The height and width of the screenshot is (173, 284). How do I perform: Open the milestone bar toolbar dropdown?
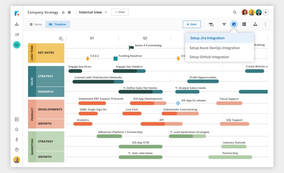(211, 24)
